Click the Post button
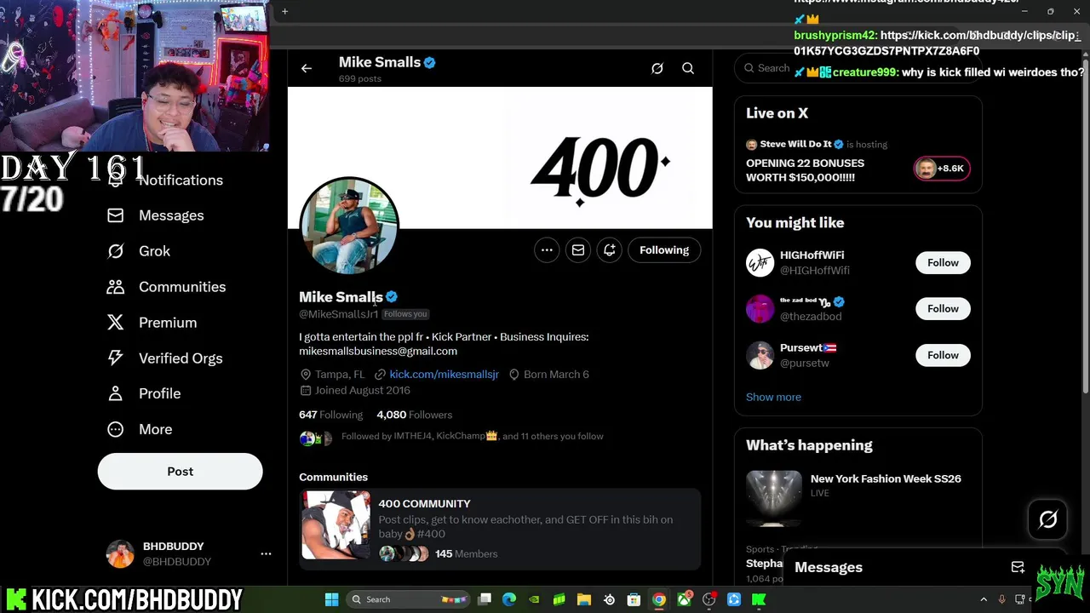Screen dimensions: 1090x613 tap(180, 472)
